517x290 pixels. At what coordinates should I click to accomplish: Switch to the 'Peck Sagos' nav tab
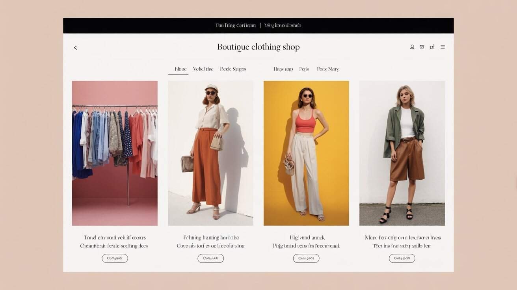click(x=233, y=69)
